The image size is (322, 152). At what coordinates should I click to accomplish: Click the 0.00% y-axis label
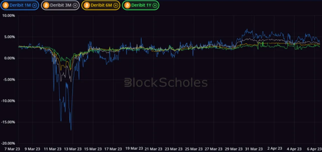tap(9, 58)
